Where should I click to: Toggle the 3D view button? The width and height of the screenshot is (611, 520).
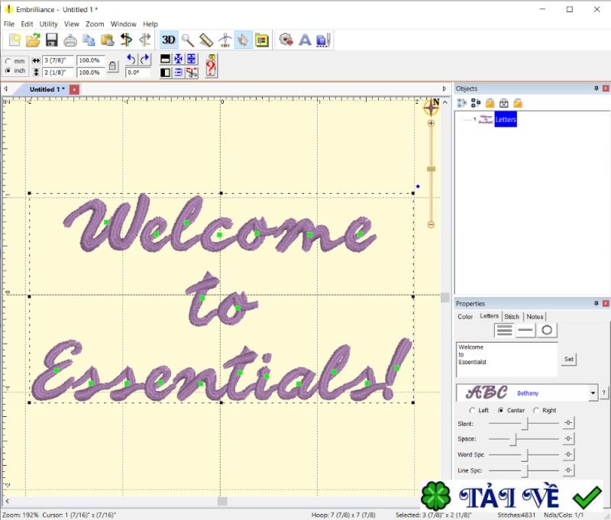tap(168, 40)
